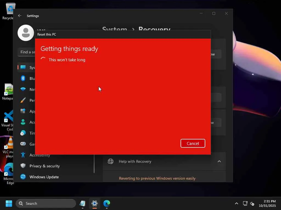Open Bluetooth icon in Settings sidebar
This screenshot has height=210, width=281.
(x=23, y=78)
